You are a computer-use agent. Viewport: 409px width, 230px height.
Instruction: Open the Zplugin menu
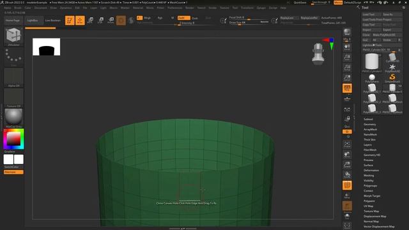pyautogui.click(x=261, y=8)
